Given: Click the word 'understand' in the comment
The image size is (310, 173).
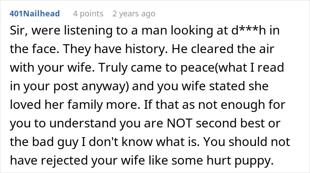Looking at the screenshot, I should click(83, 123).
